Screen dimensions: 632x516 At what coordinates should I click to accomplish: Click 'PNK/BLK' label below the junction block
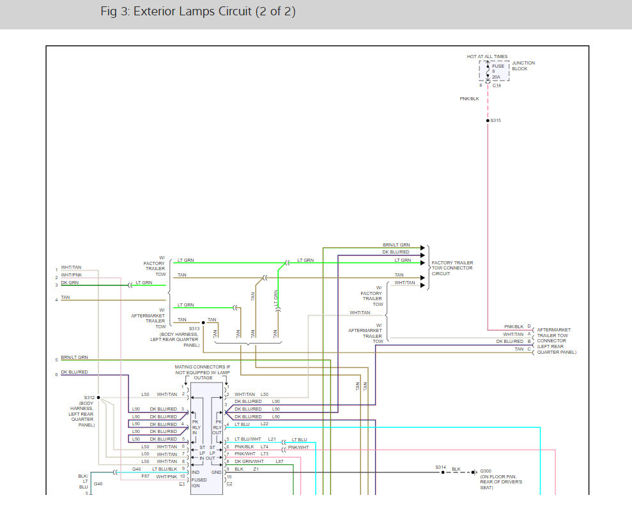tap(469, 99)
